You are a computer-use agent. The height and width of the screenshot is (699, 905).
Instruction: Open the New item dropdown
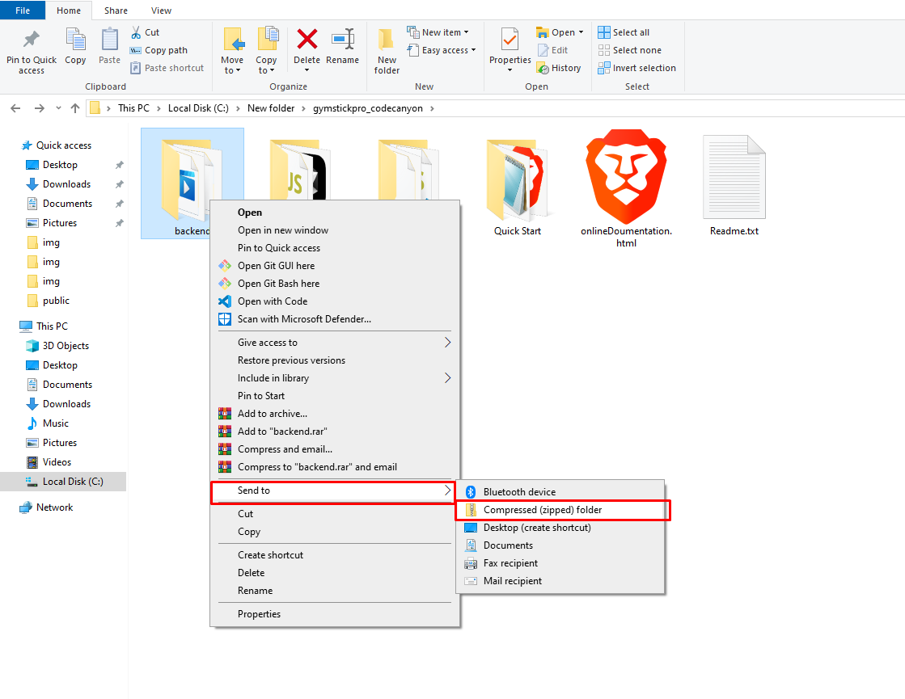[x=441, y=32]
